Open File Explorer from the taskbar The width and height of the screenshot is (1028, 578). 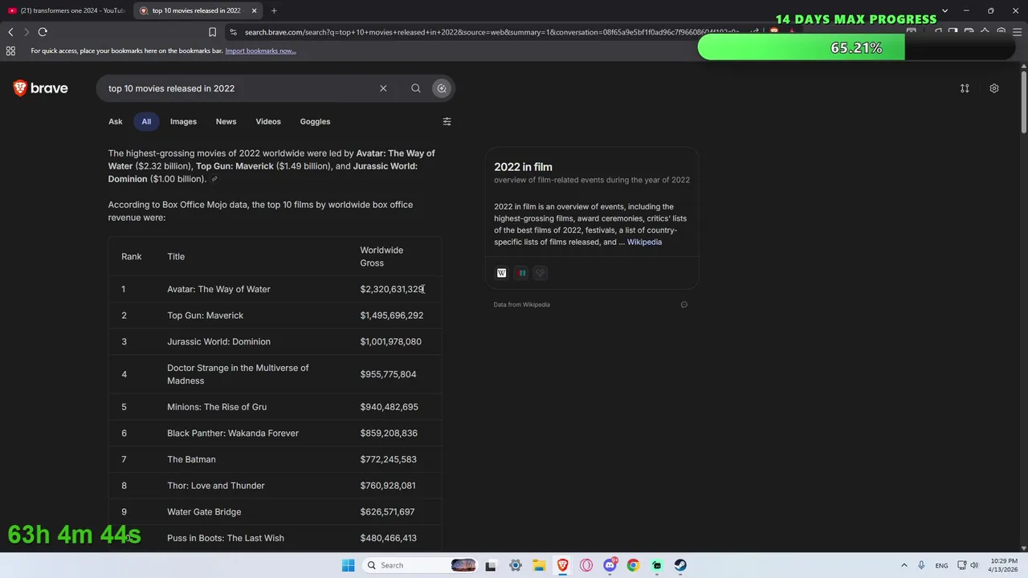coord(539,565)
